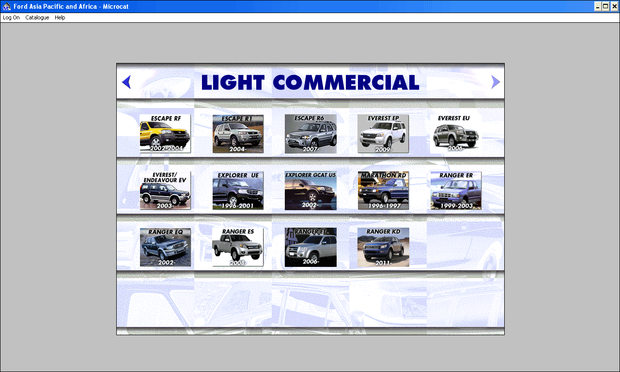Click the left navigation arrow

[126, 81]
